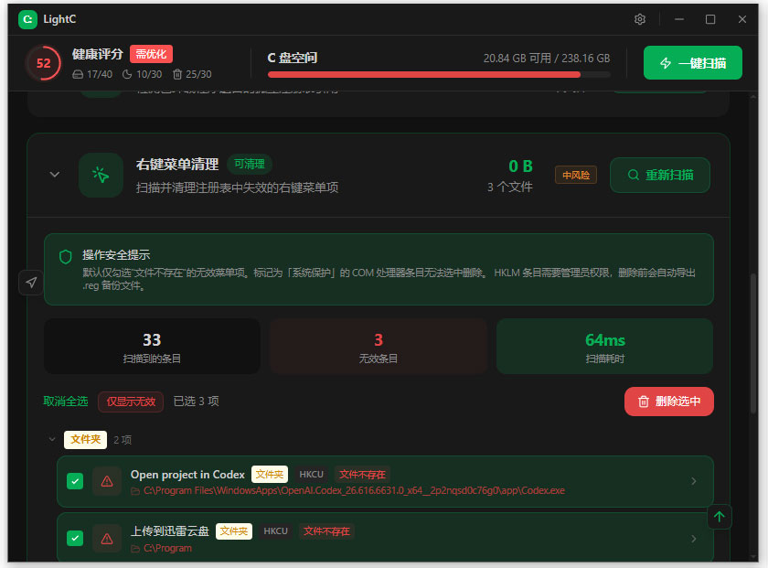Click the 3 个文件 count text
768x568 pixels.
510,188
